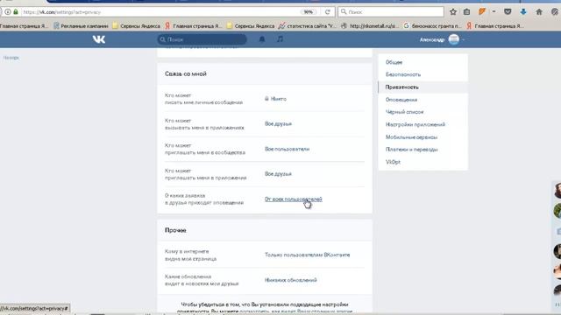
Task: Open the Рекламные кампании bookmark
Action: [x=81, y=25]
